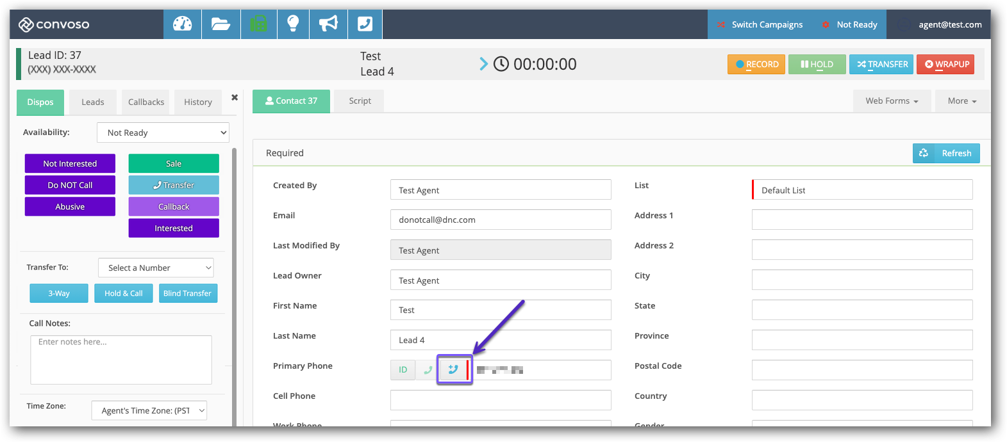Image resolution: width=1007 pixels, height=443 pixels.
Task: Switch to the Script tab
Action: 360,101
